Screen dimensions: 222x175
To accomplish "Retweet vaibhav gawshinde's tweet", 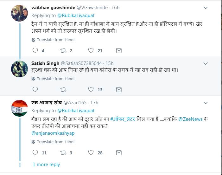I will (x=63, y=50).
